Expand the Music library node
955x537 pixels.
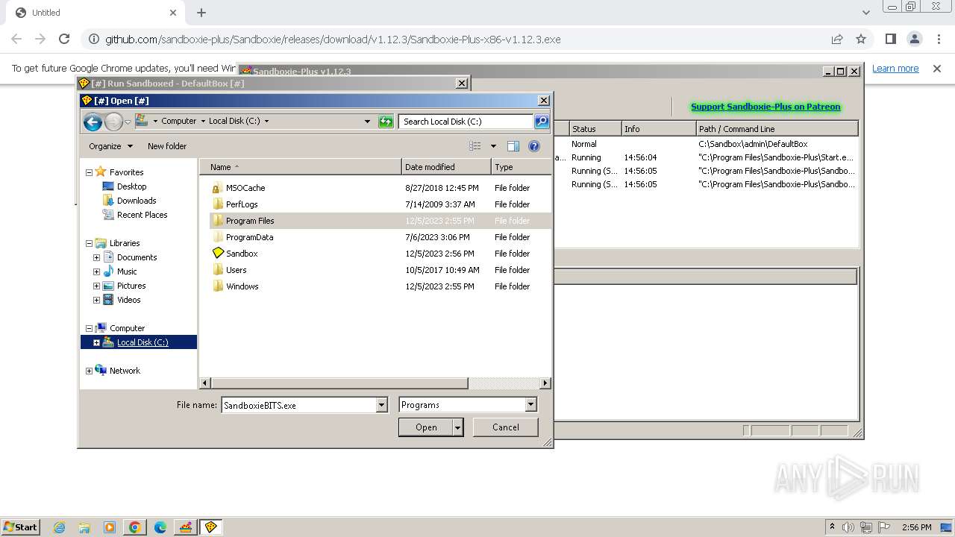click(96, 271)
